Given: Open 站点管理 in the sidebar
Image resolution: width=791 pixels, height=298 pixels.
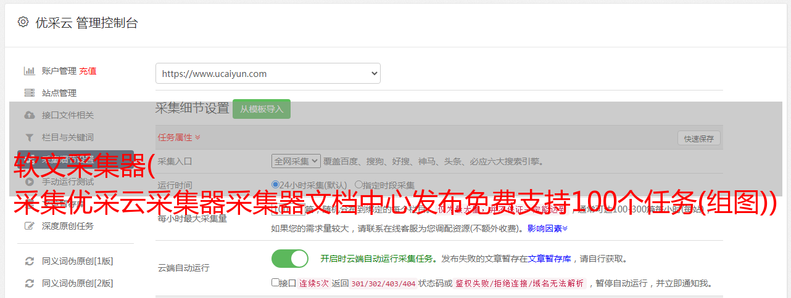Looking at the screenshot, I should (59, 93).
